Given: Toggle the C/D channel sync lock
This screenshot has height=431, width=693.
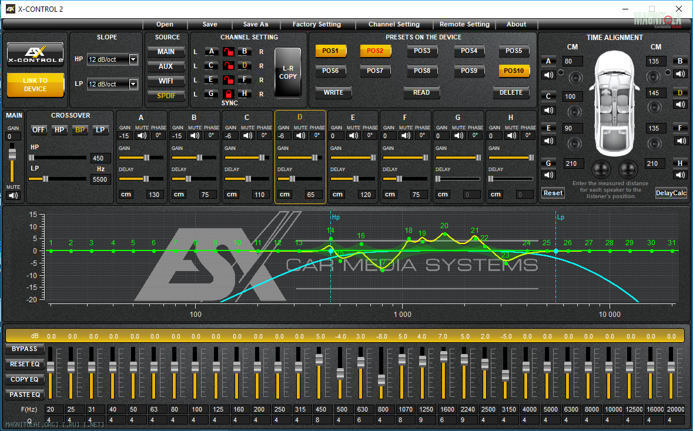Looking at the screenshot, I should coord(228,66).
